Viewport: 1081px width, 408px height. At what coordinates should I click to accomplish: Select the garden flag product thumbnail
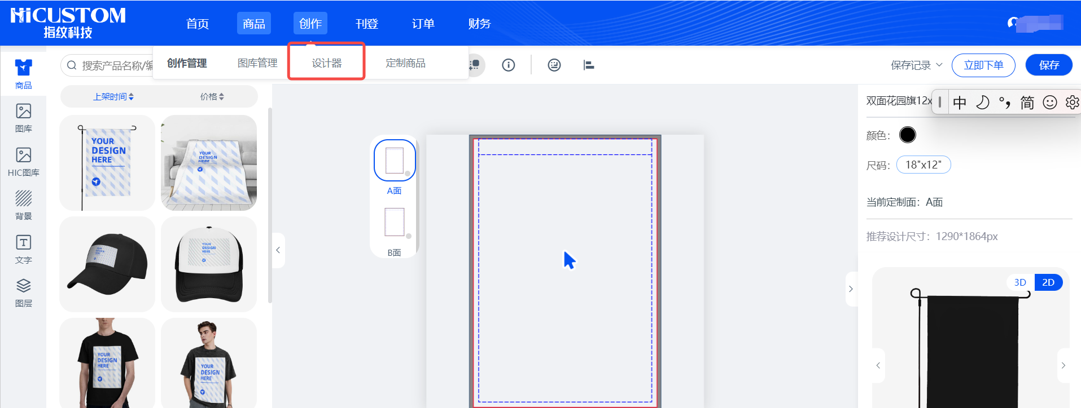click(107, 163)
